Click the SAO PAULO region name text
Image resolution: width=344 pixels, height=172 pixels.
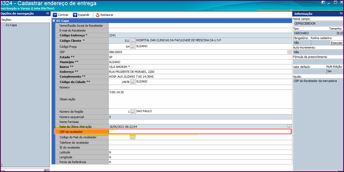pos(144,111)
